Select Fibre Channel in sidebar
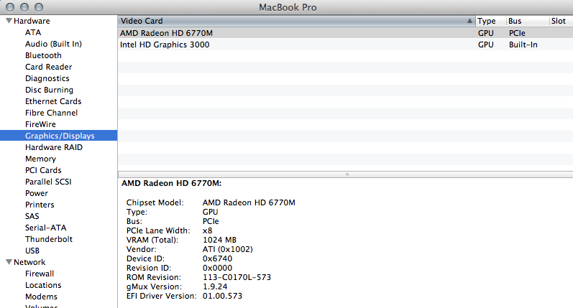 pyautogui.click(x=51, y=113)
